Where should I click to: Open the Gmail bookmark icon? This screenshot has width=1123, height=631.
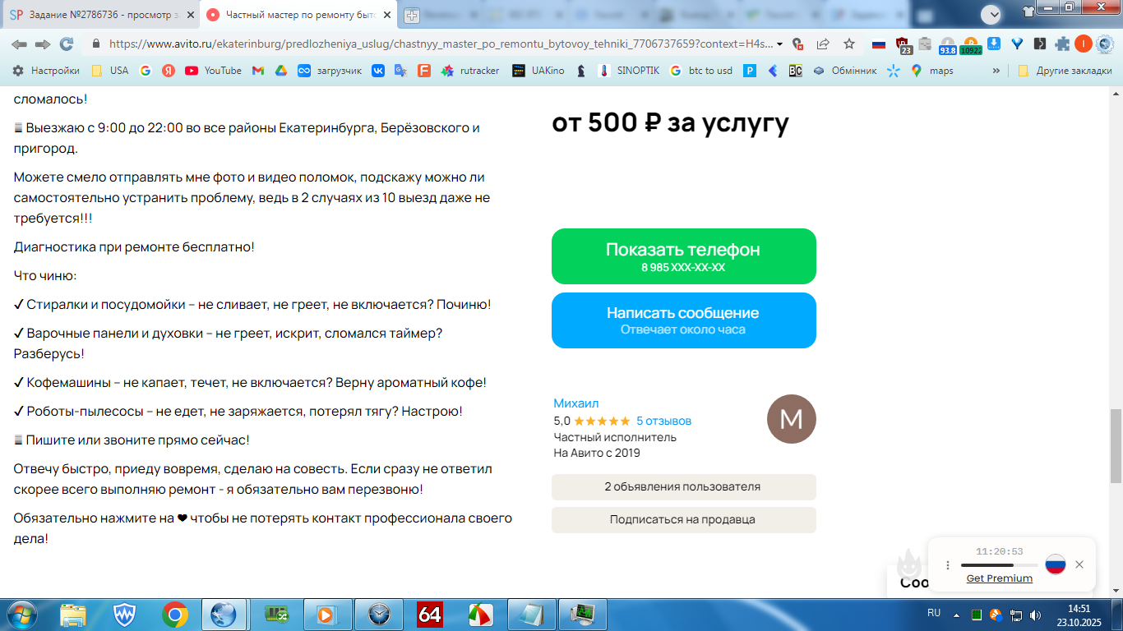coord(257,71)
